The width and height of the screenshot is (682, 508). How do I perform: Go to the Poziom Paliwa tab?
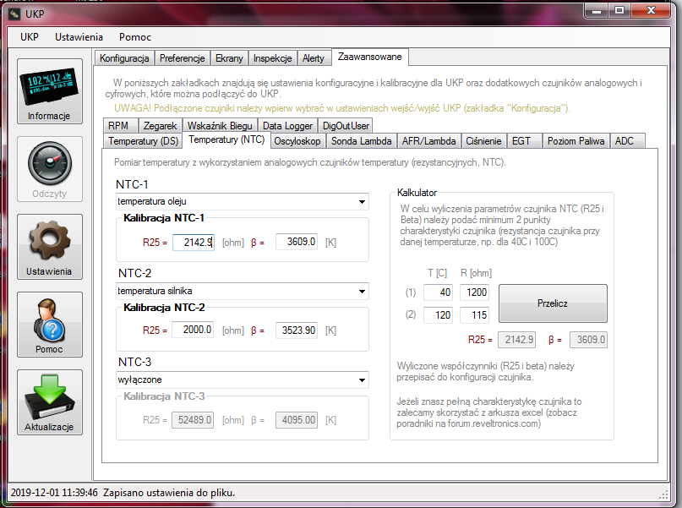point(576,141)
